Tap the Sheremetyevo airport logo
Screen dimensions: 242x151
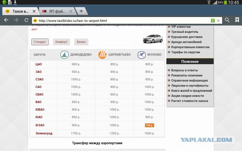tap(102, 54)
